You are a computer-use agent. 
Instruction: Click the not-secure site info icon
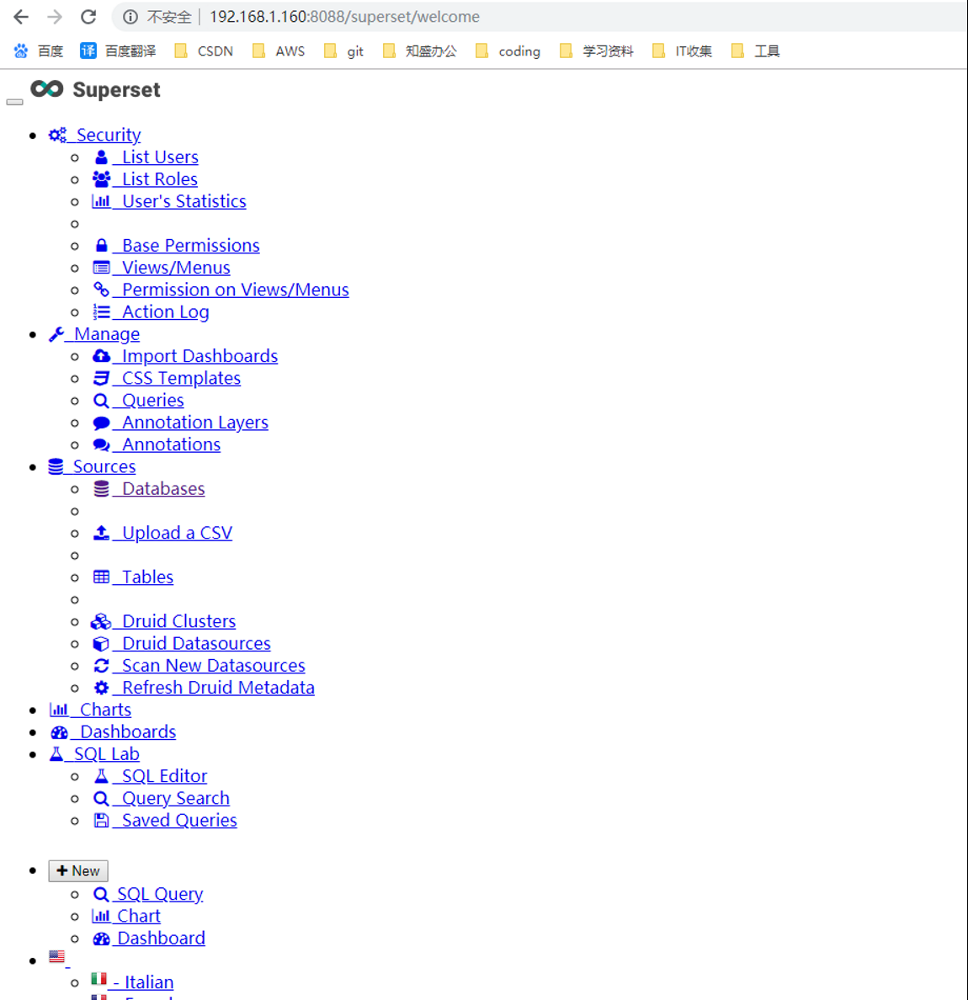coord(130,17)
